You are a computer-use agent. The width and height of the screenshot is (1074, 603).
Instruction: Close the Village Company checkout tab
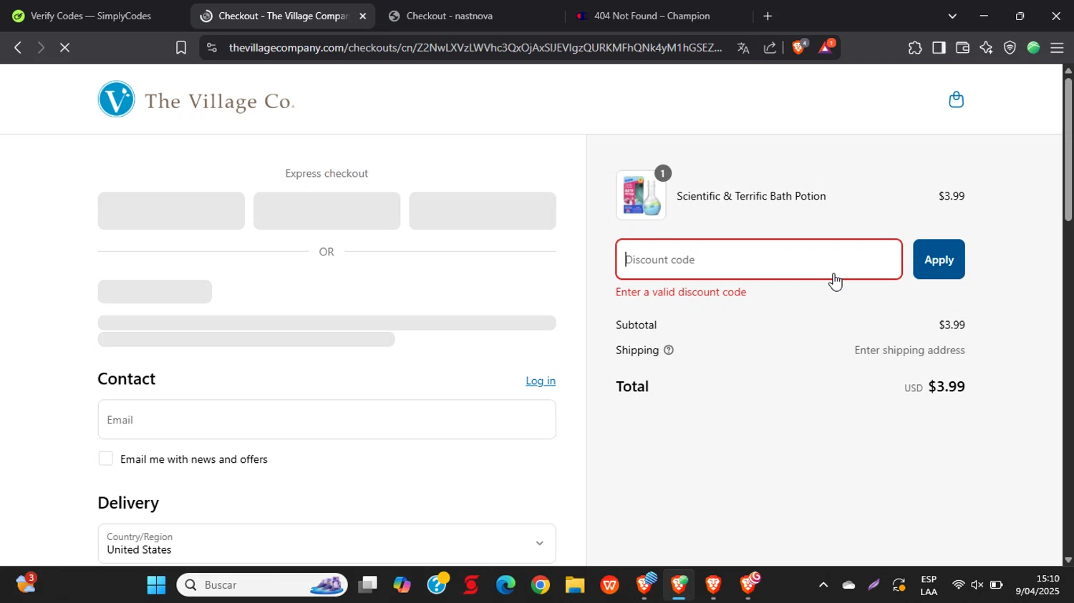(362, 16)
